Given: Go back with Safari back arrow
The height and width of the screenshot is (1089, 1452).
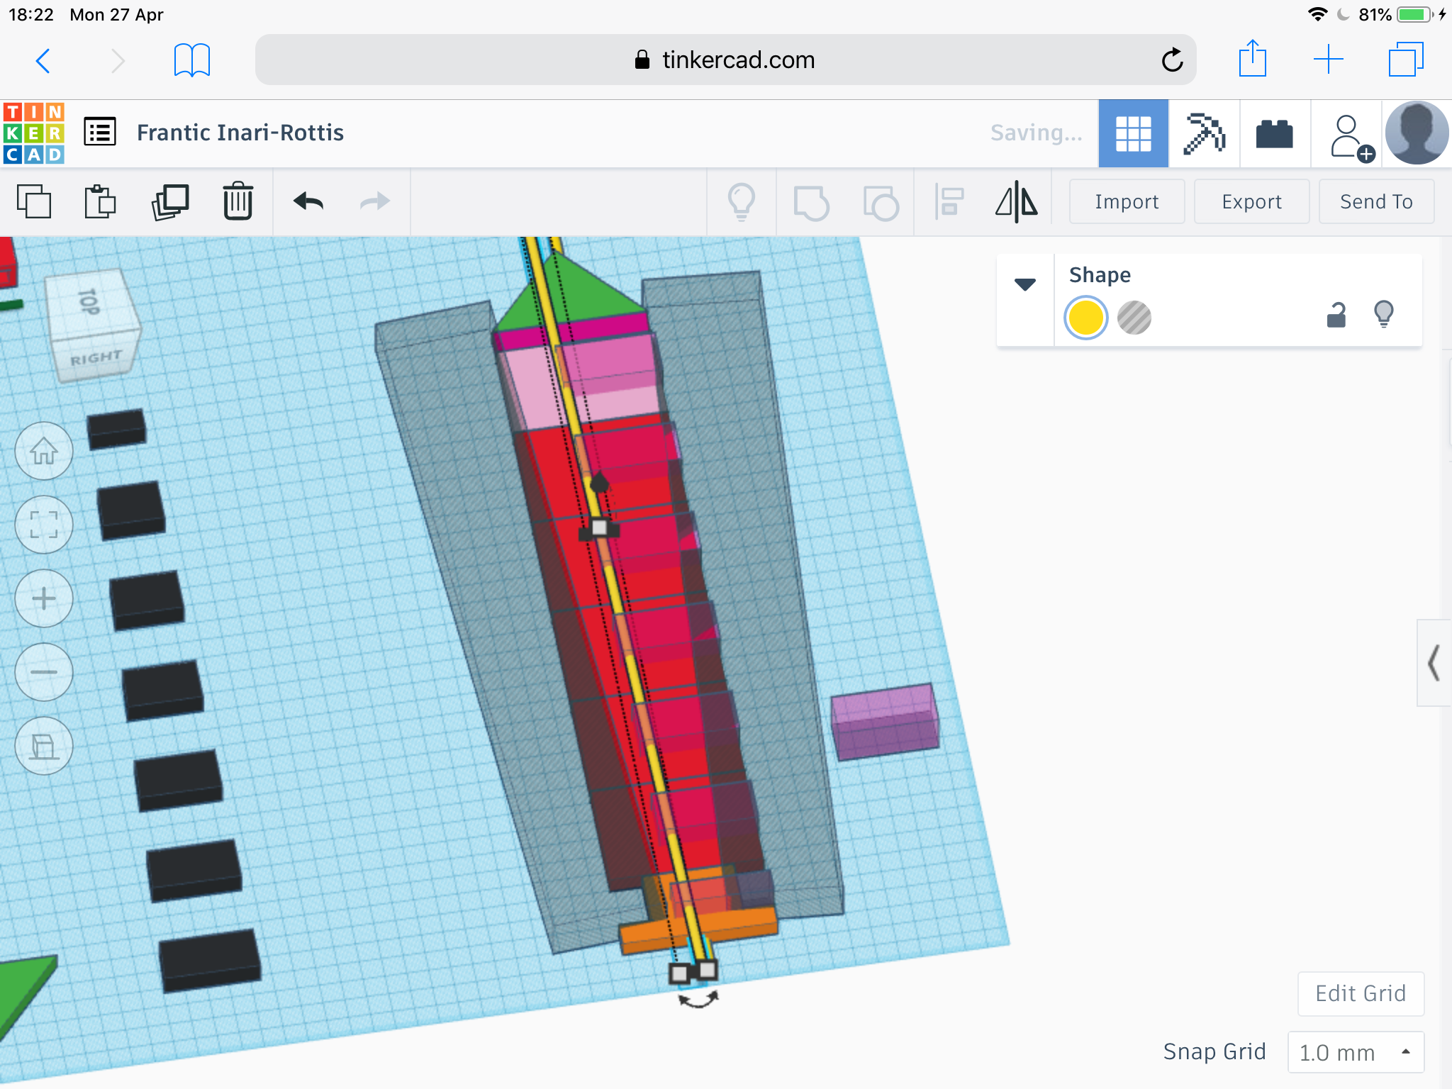Looking at the screenshot, I should [43, 60].
